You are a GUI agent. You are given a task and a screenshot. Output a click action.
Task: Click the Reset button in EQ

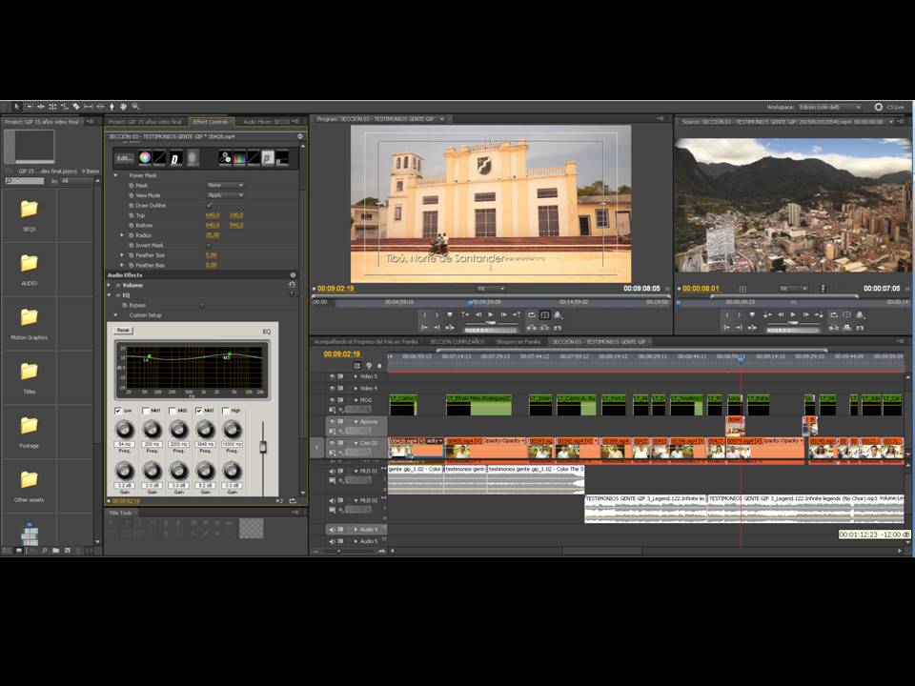tap(123, 331)
